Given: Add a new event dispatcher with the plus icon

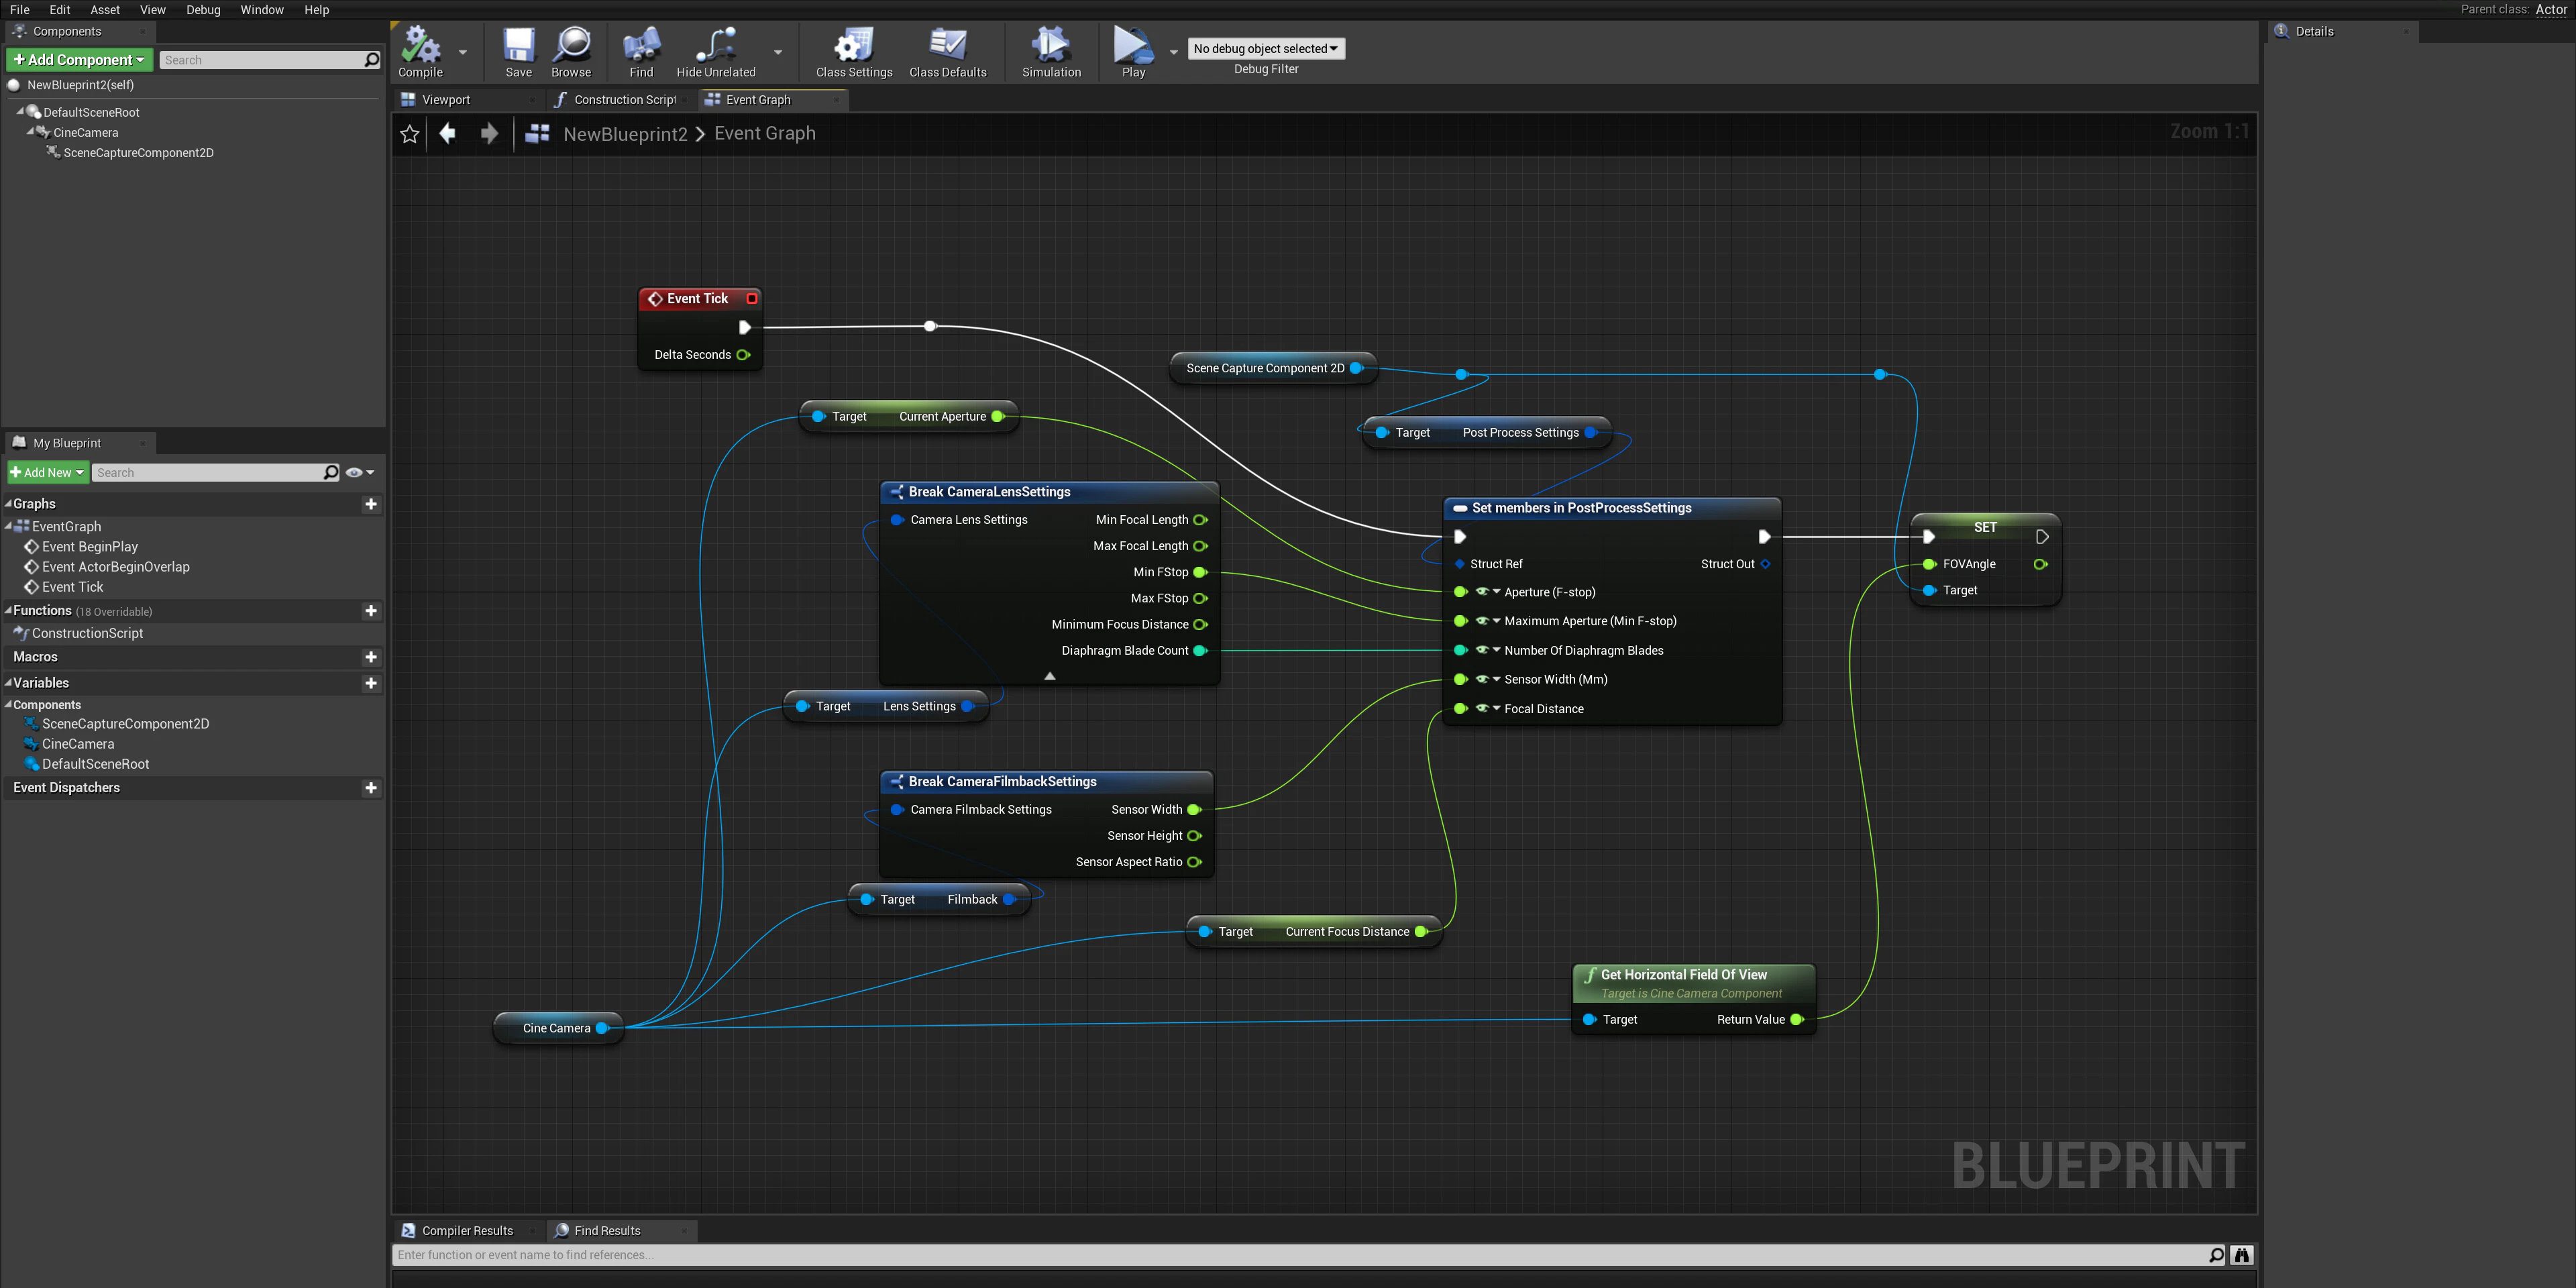Looking at the screenshot, I should (371, 788).
